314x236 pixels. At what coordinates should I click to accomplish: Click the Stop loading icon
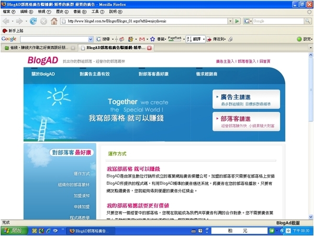(x=43, y=21)
